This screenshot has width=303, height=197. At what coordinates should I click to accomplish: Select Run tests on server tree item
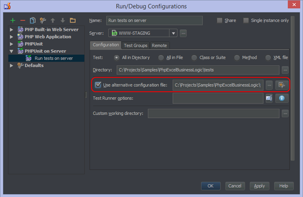46,58
